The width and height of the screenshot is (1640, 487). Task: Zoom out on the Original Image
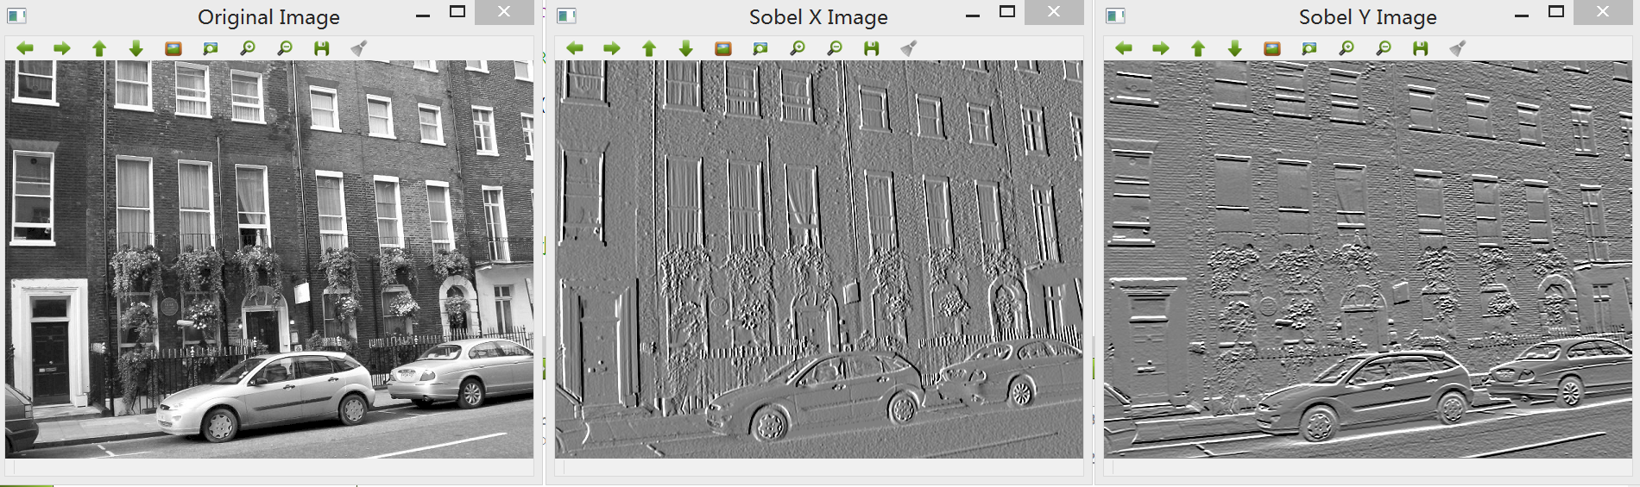285,48
